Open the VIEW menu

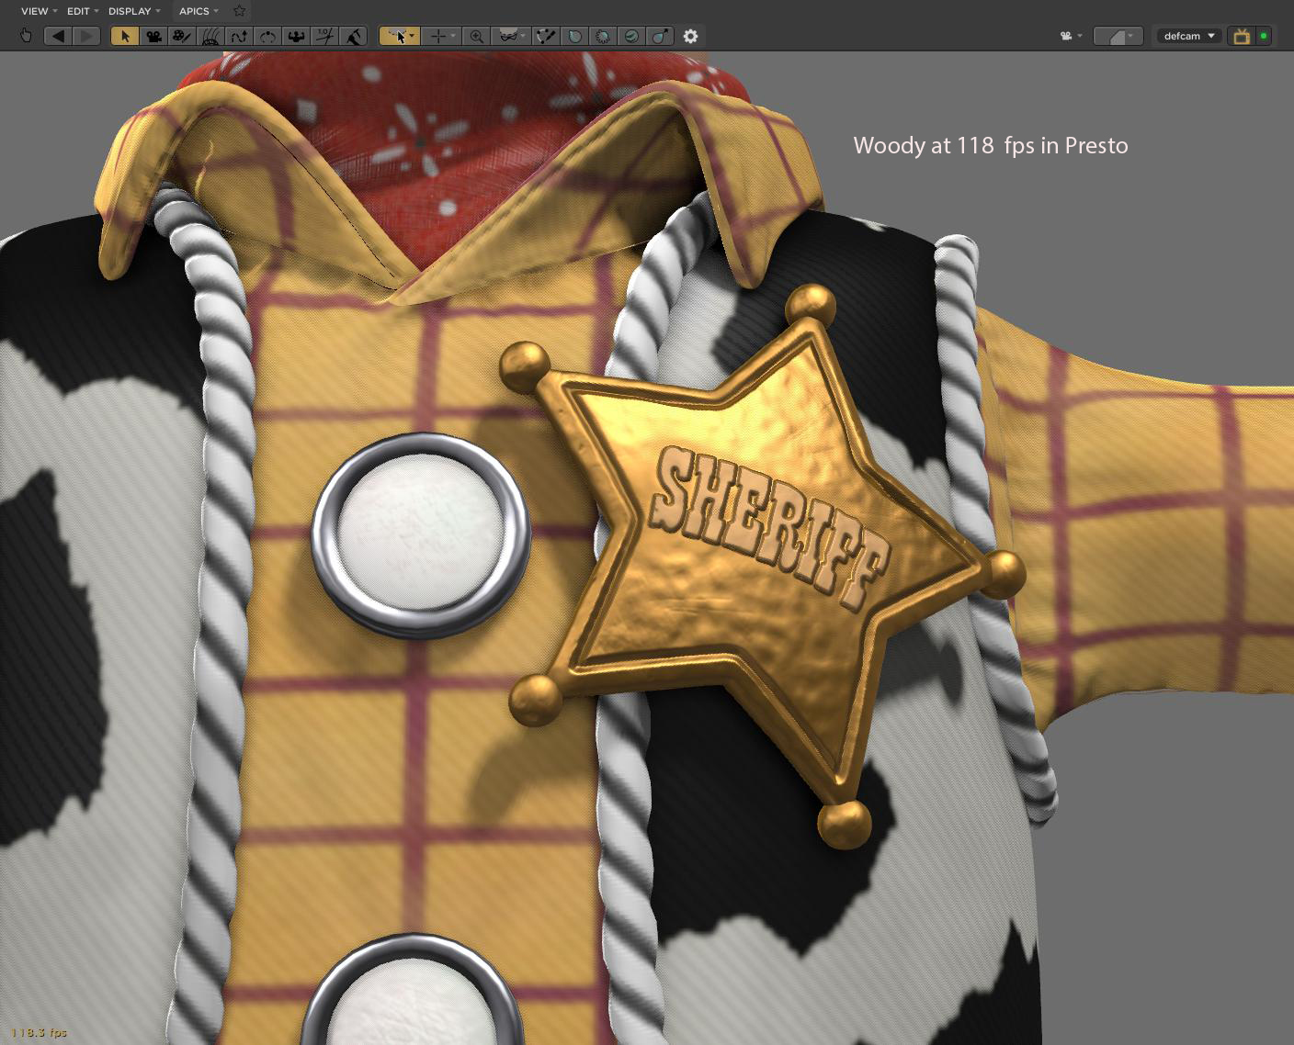[x=39, y=11]
